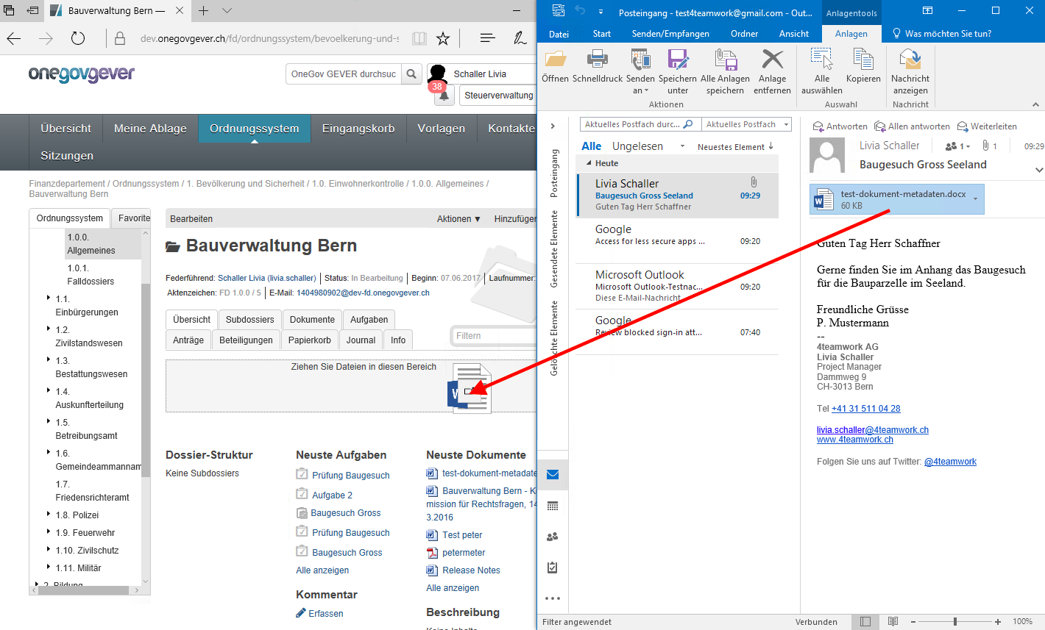Click Alle Anlagen speichern icon

point(725,60)
